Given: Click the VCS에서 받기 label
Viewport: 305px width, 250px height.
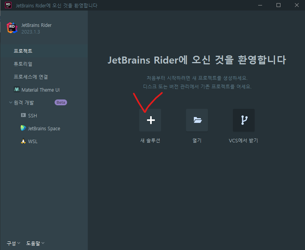Looking at the screenshot, I should [243, 140].
